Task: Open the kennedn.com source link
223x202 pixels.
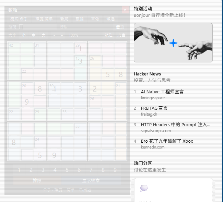Action: [x=153, y=147]
